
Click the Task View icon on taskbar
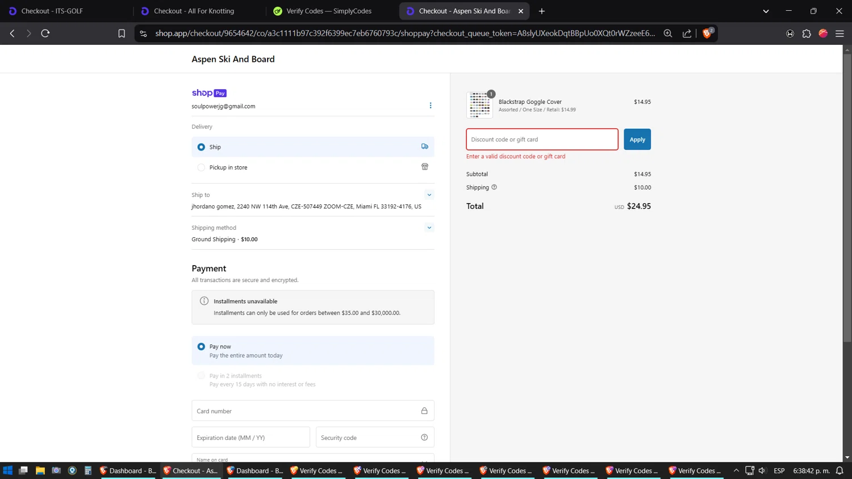click(23, 470)
